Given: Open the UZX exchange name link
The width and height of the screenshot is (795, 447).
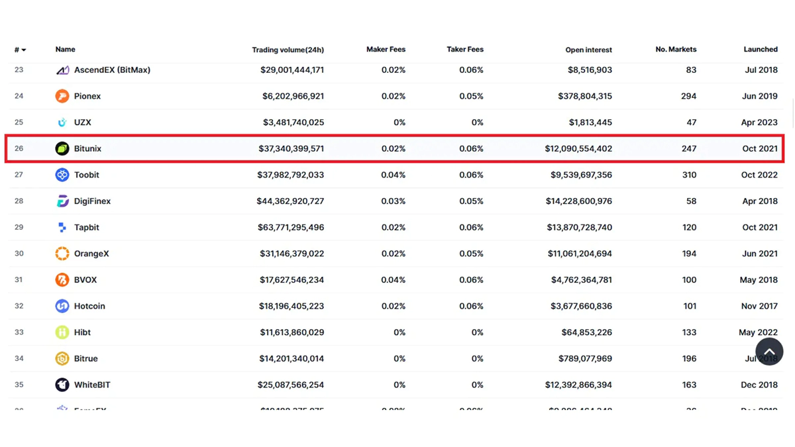Looking at the screenshot, I should [82, 123].
